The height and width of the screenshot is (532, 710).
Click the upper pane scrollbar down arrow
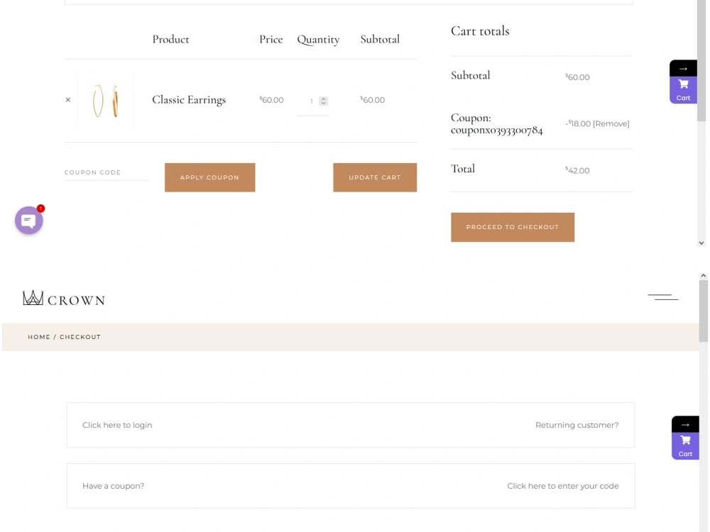pyautogui.click(x=701, y=243)
